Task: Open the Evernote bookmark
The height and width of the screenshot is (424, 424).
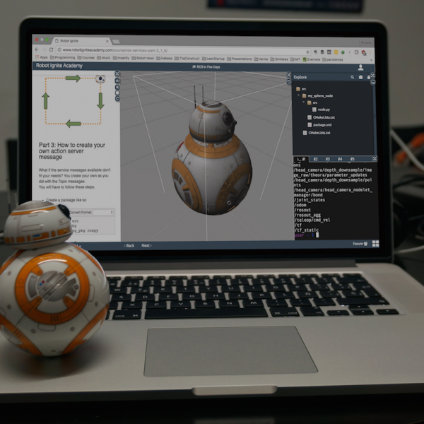Action: tap(312, 59)
